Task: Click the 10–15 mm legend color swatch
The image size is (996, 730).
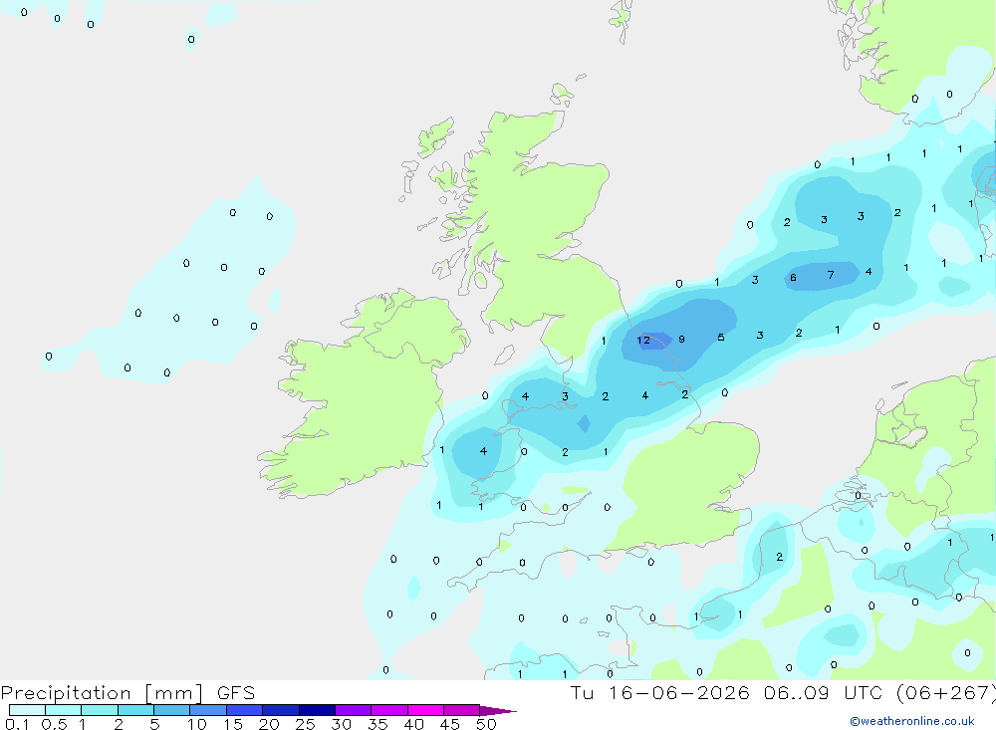Action: pyautogui.click(x=208, y=710)
